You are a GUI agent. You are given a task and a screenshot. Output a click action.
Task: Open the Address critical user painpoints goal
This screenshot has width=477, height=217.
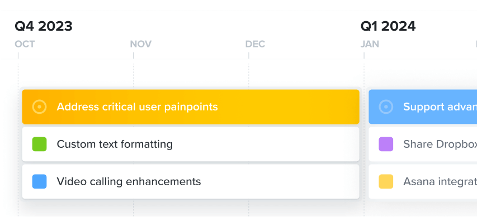pyautogui.click(x=191, y=107)
